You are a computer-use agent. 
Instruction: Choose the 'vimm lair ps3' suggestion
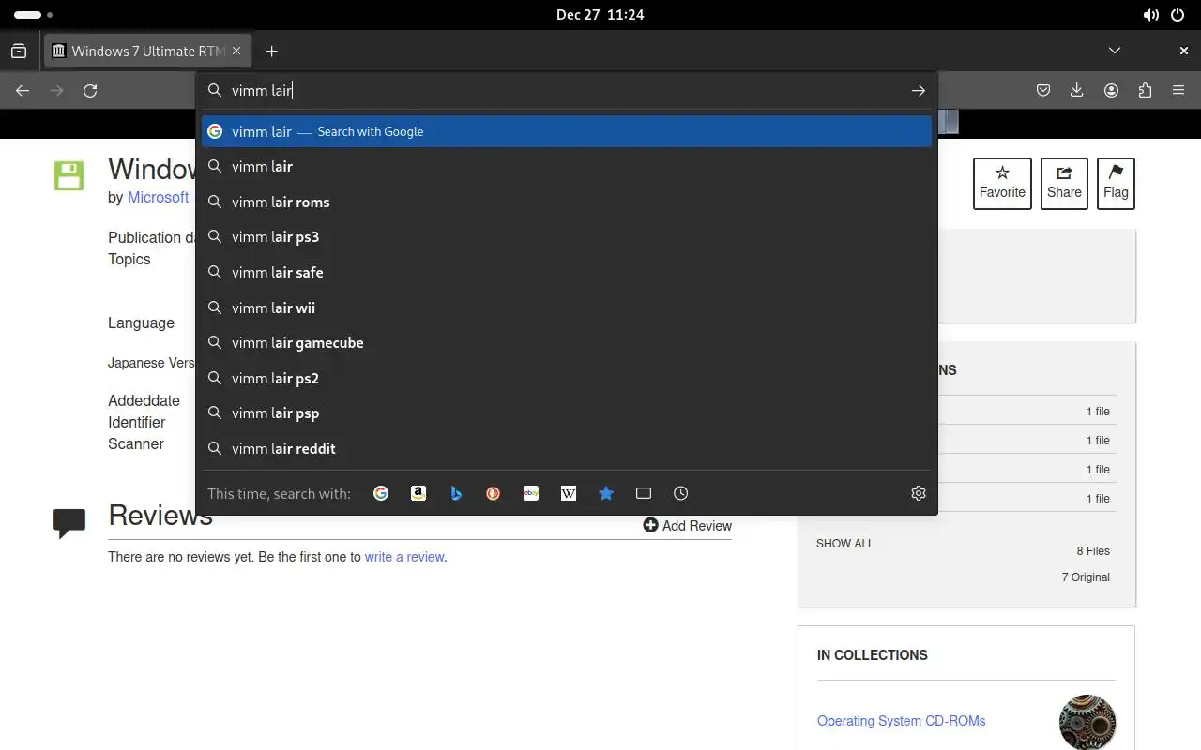click(567, 236)
